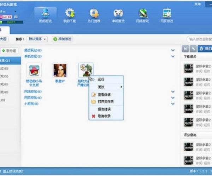212x176 pixels.
Task: Open 我的下载 download gear icon
Action: (x=70, y=15)
